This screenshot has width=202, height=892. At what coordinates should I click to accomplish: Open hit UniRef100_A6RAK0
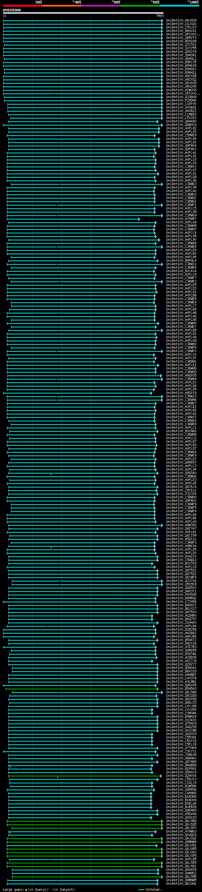click(x=181, y=758)
